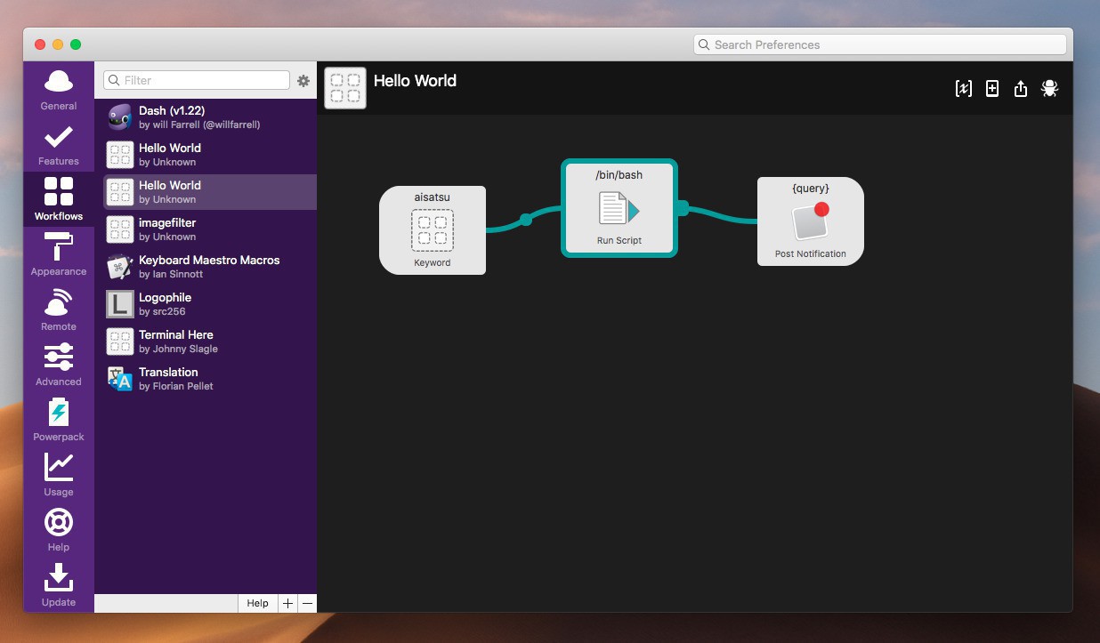Add a new workflow object
Screen dimensions: 1100x643
click(x=992, y=88)
